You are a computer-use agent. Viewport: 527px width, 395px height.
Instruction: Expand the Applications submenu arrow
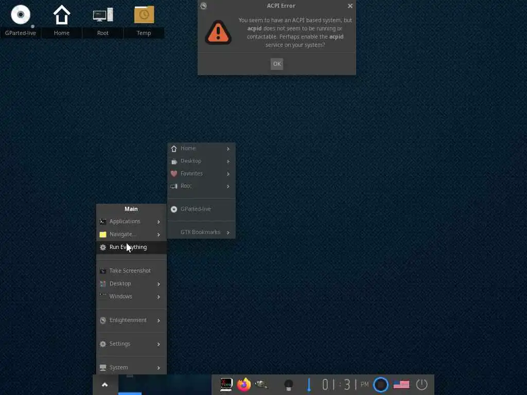pos(159,222)
